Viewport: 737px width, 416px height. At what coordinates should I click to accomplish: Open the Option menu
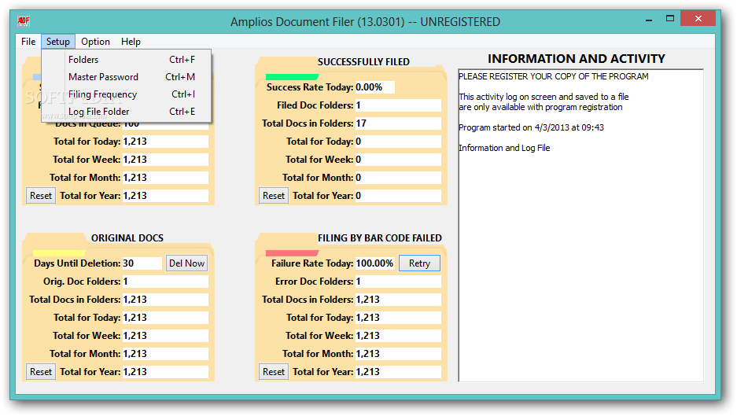95,42
